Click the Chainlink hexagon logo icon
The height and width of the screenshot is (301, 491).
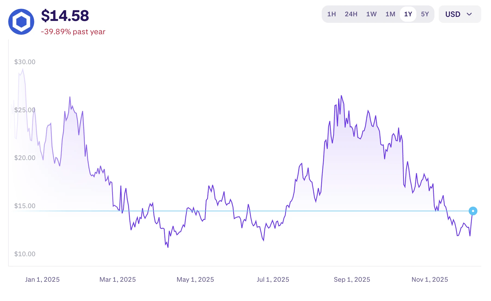[x=21, y=22]
